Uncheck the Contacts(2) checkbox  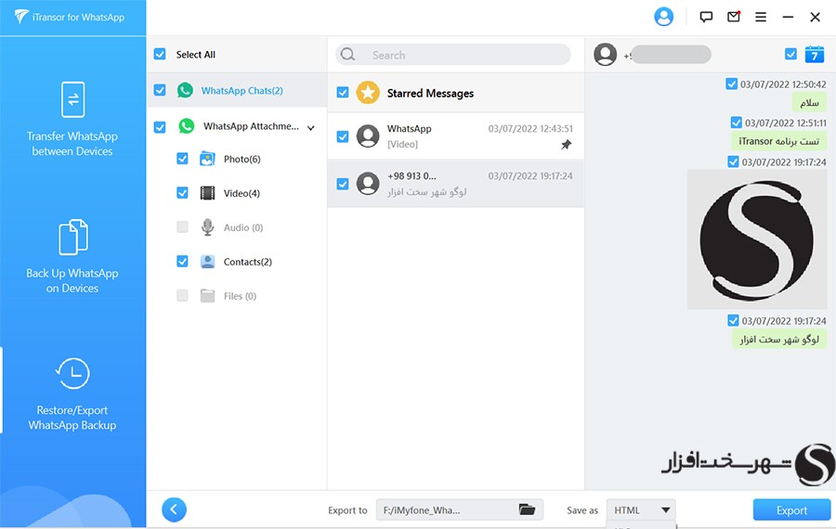[182, 261]
